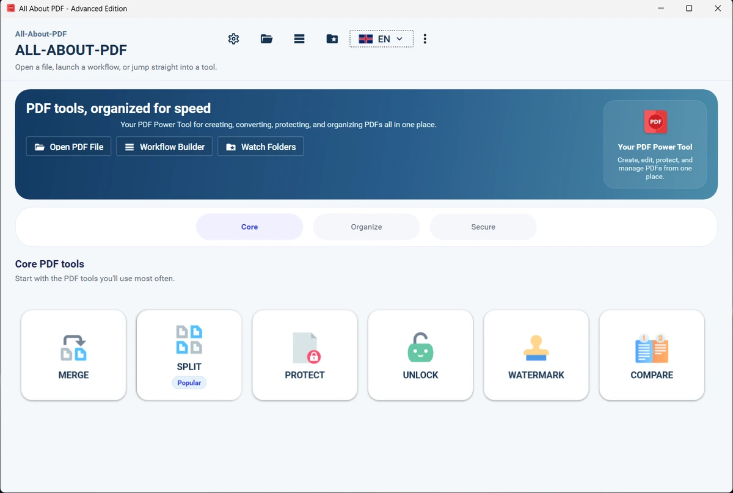Maximize the All About PDF window
733x493 pixels.
(x=689, y=9)
